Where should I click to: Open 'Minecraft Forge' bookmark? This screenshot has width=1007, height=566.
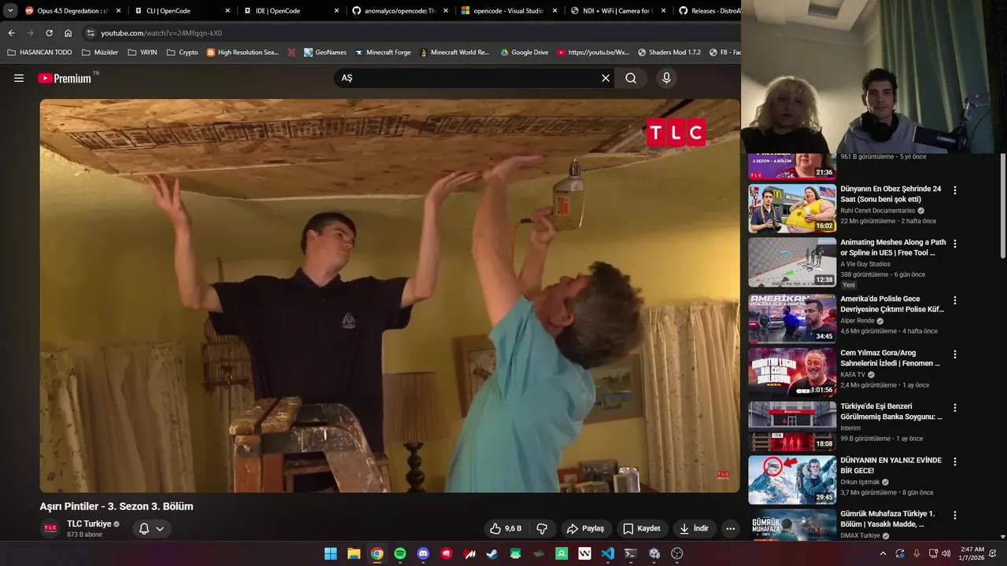382,53
